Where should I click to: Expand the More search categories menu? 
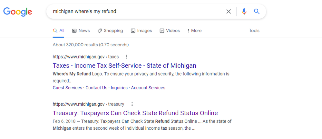click(194, 31)
